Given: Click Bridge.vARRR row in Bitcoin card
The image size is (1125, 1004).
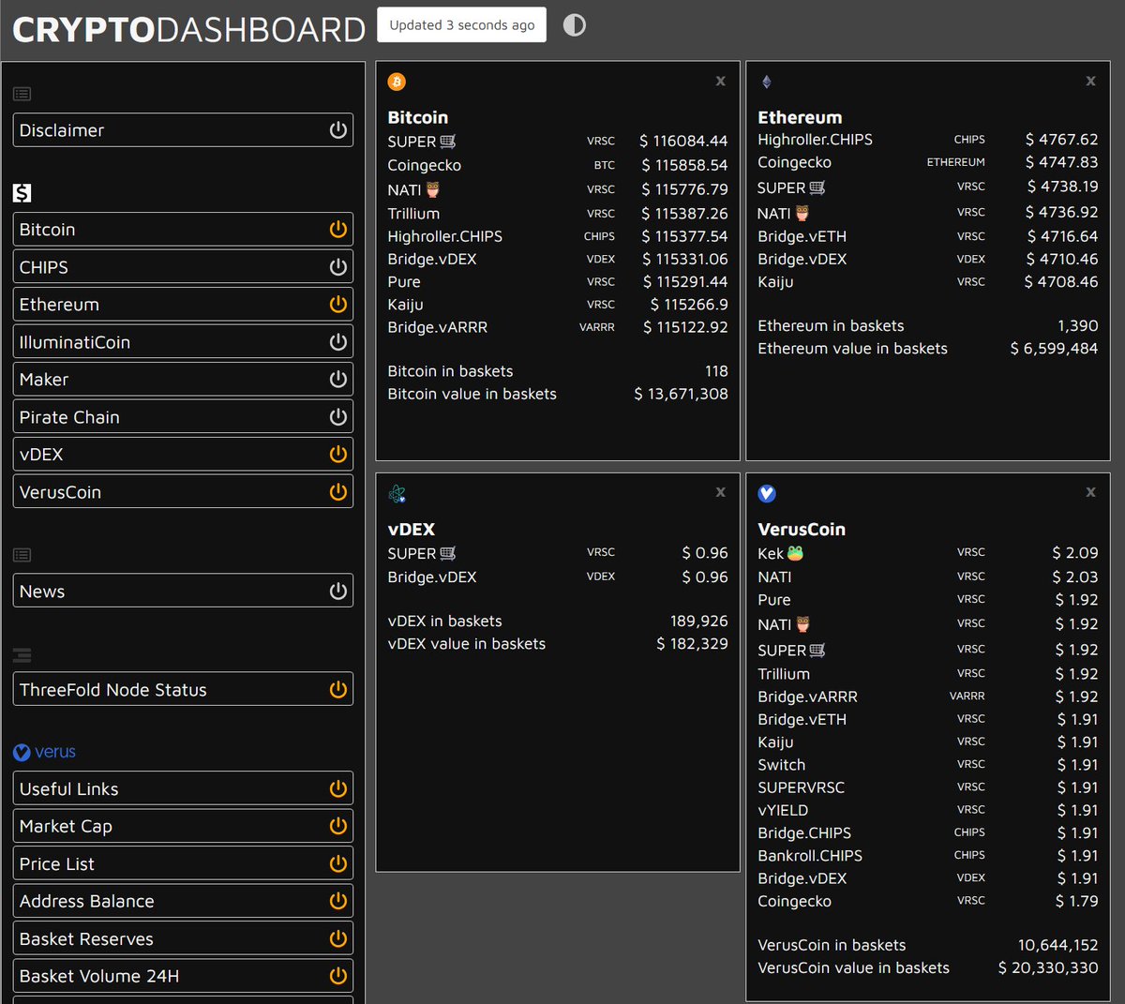Looking at the screenshot, I should pyautogui.click(x=558, y=327).
